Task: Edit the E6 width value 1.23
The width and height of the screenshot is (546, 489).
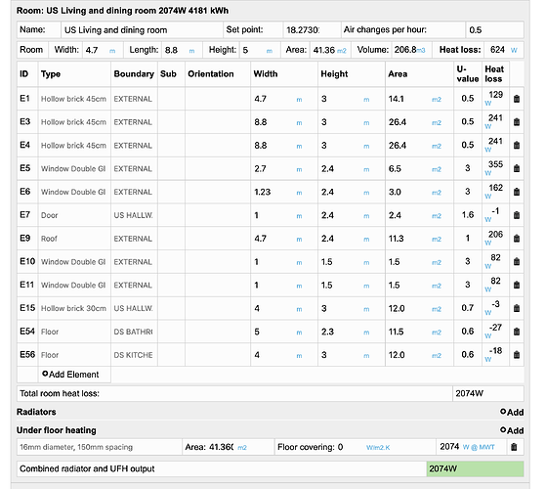Action: pos(273,192)
